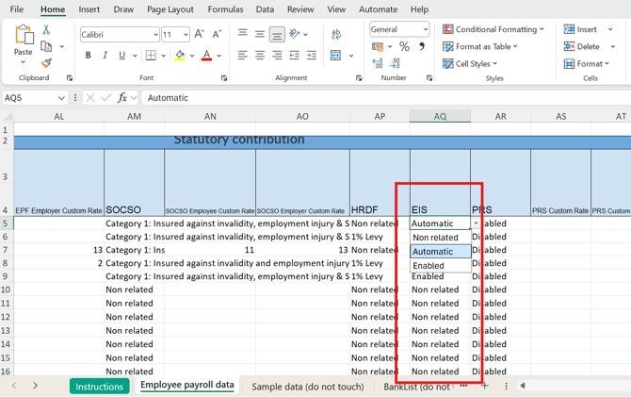Click the Paste clipboard icon
The image size is (631, 397).
pos(24,35)
